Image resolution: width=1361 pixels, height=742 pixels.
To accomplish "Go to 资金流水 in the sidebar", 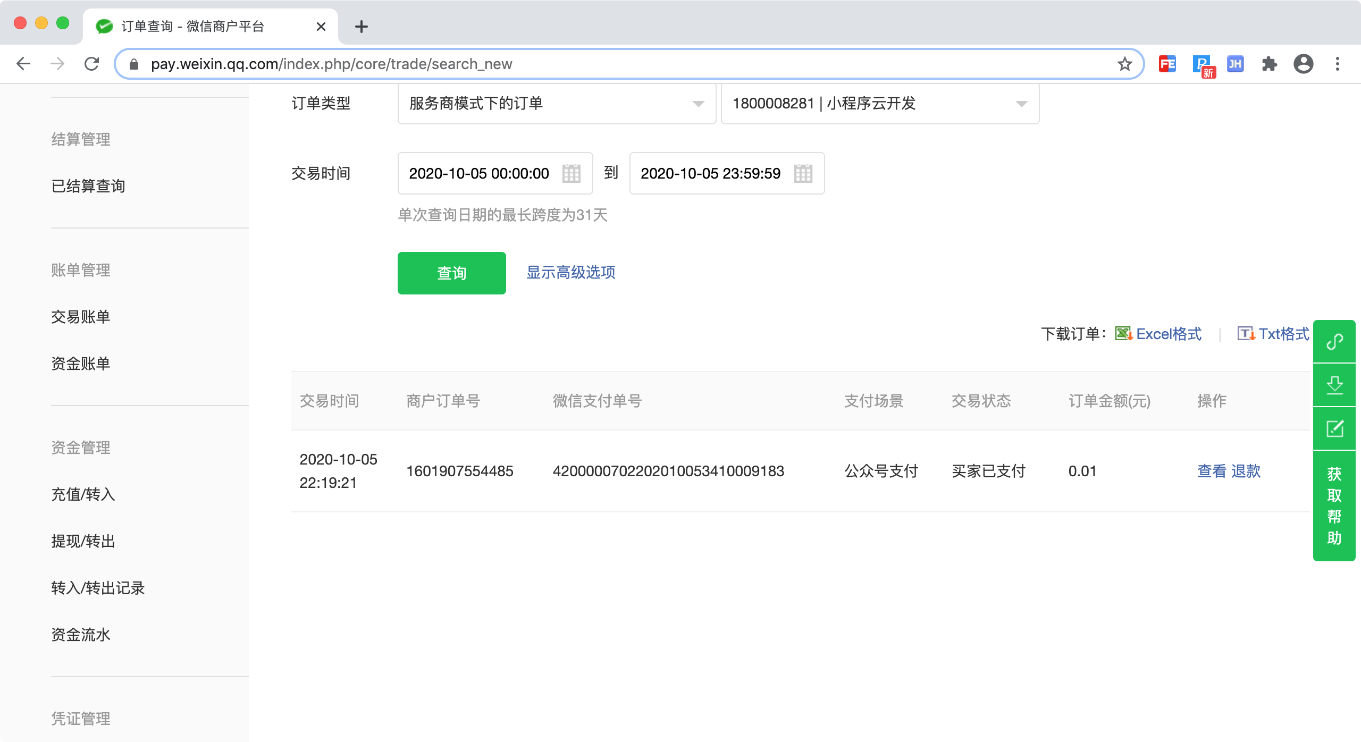I will (x=81, y=635).
